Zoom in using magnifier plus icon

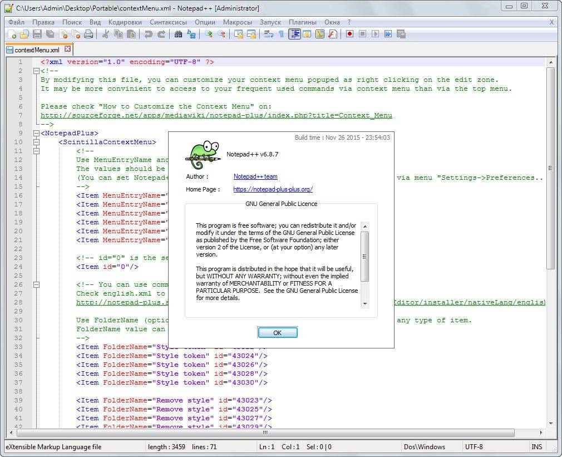click(208, 34)
